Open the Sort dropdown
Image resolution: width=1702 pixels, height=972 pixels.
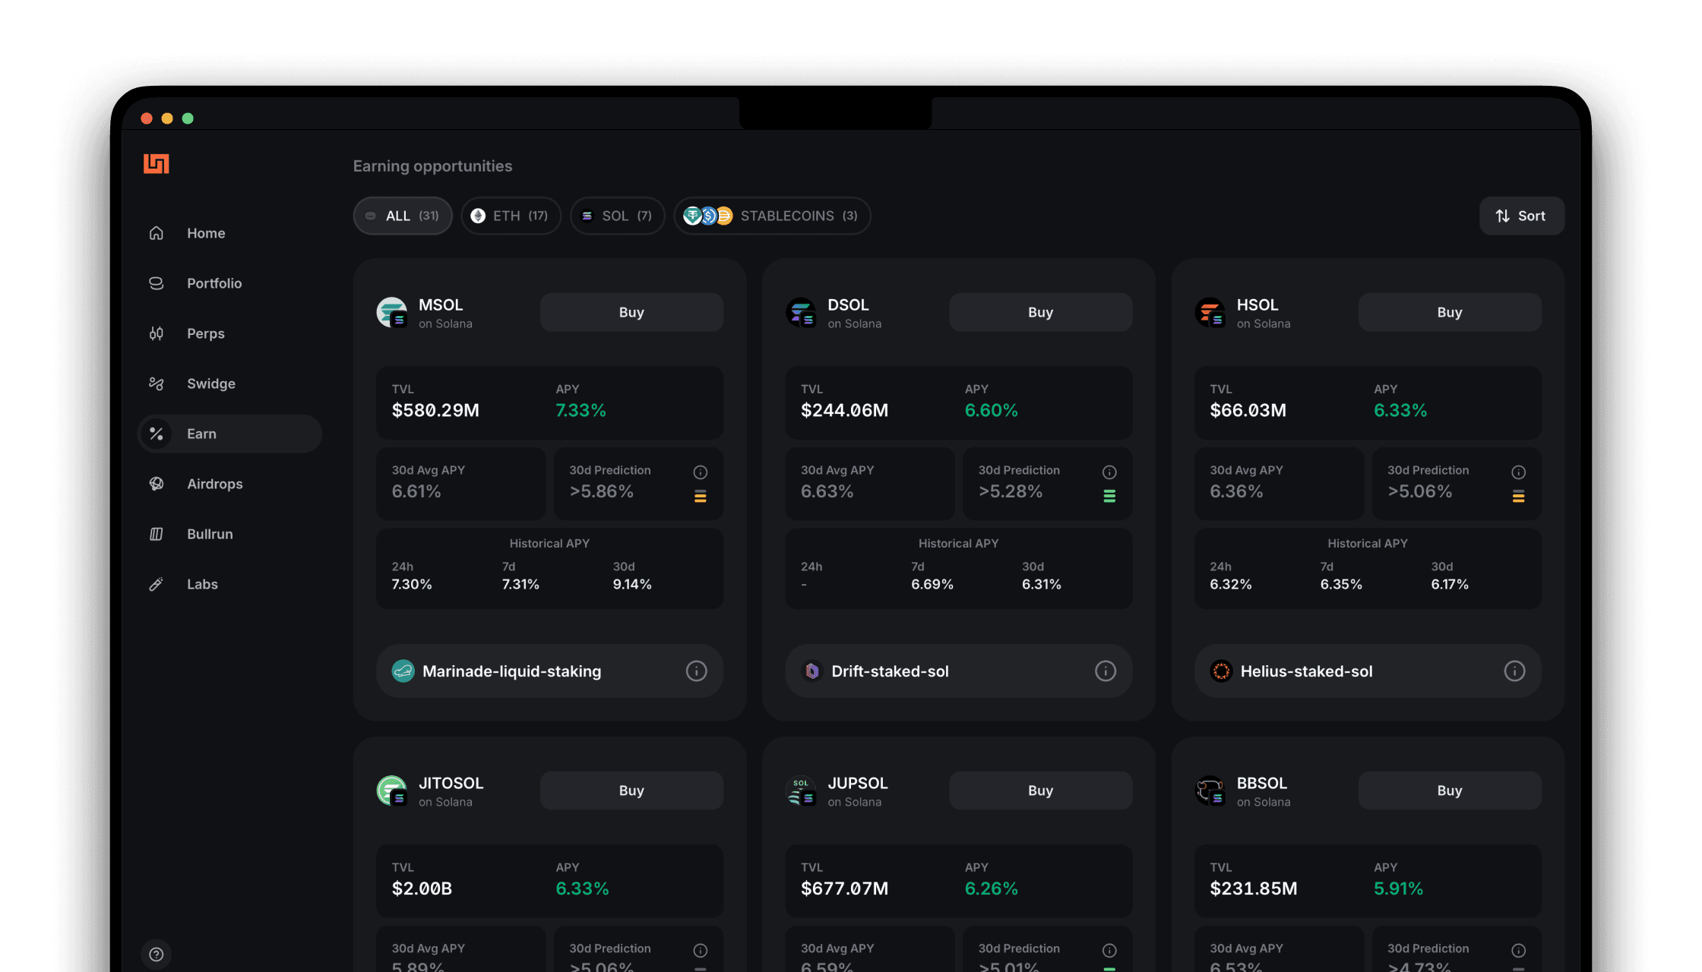point(1521,216)
